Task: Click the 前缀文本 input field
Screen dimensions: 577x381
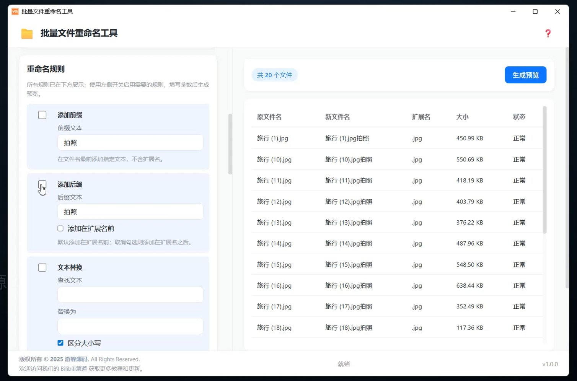Action: pyautogui.click(x=130, y=143)
